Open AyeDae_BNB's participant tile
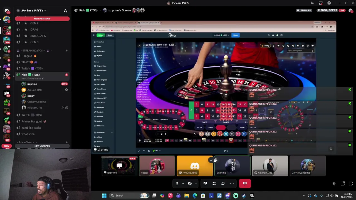Image resolution: width=356 pixels, height=200 pixels. coord(195,166)
